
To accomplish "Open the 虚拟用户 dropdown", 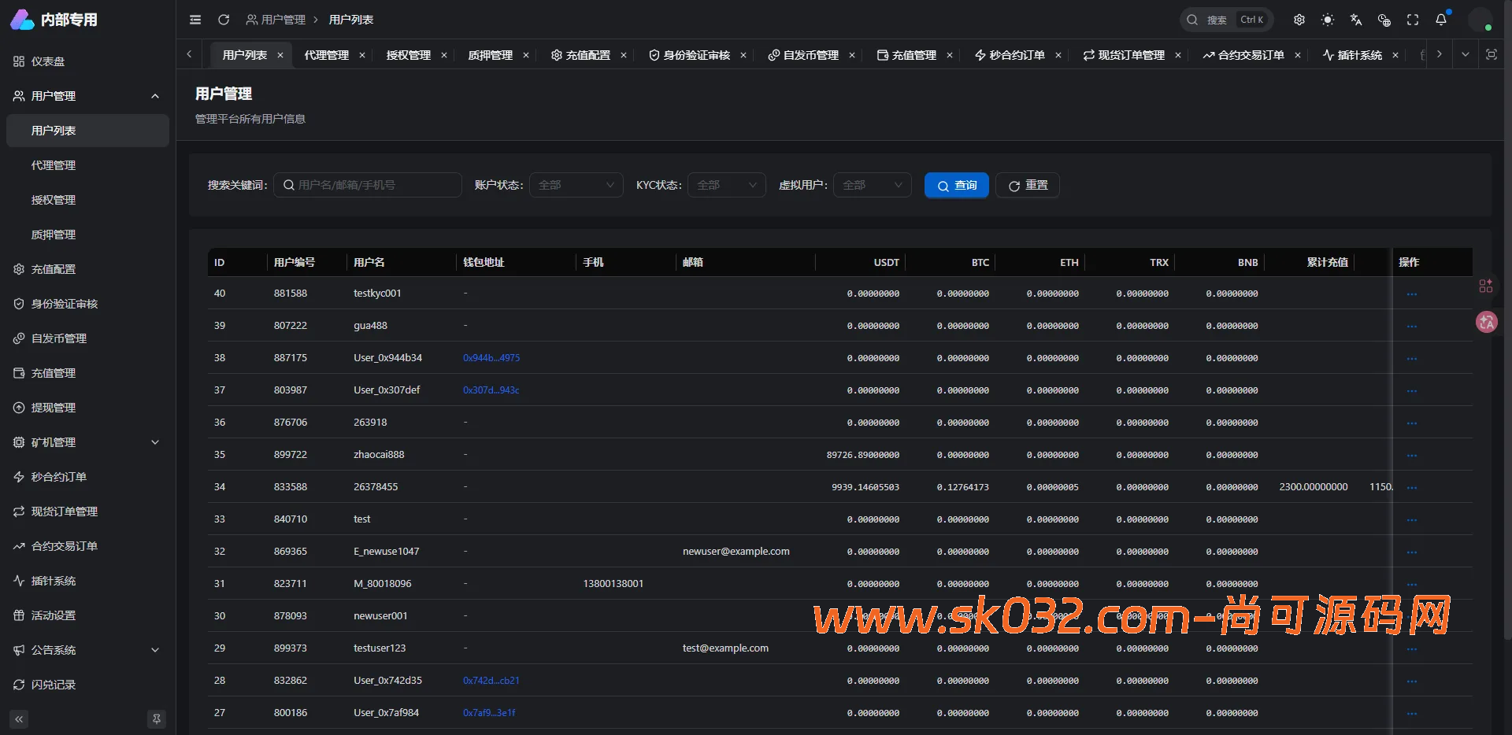I will click(x=872, y=185).
